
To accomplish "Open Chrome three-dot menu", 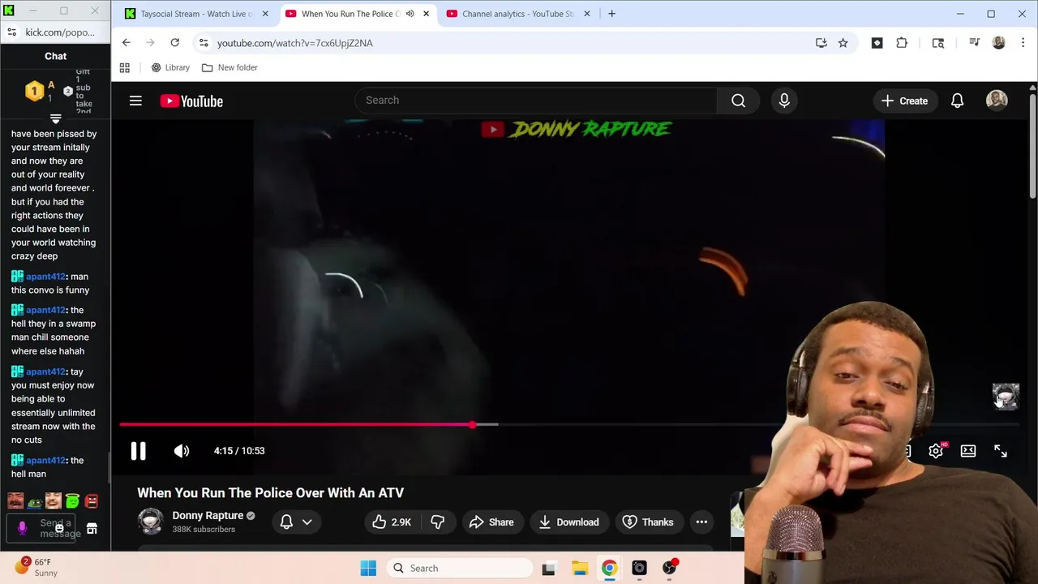I will click(x=1023, y=43).
